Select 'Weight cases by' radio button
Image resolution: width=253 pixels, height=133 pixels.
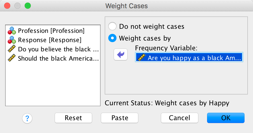[x=112, y=39]
